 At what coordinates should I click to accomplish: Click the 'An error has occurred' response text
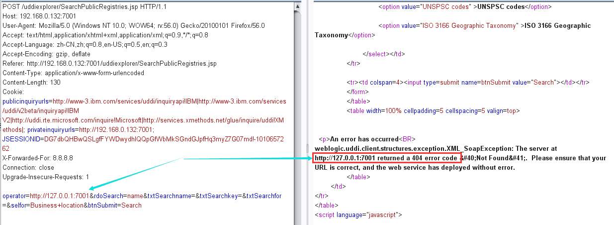pos(365,139)
